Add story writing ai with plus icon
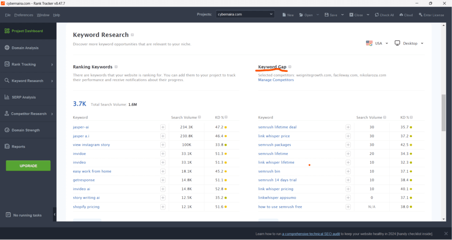 point(163,198)
